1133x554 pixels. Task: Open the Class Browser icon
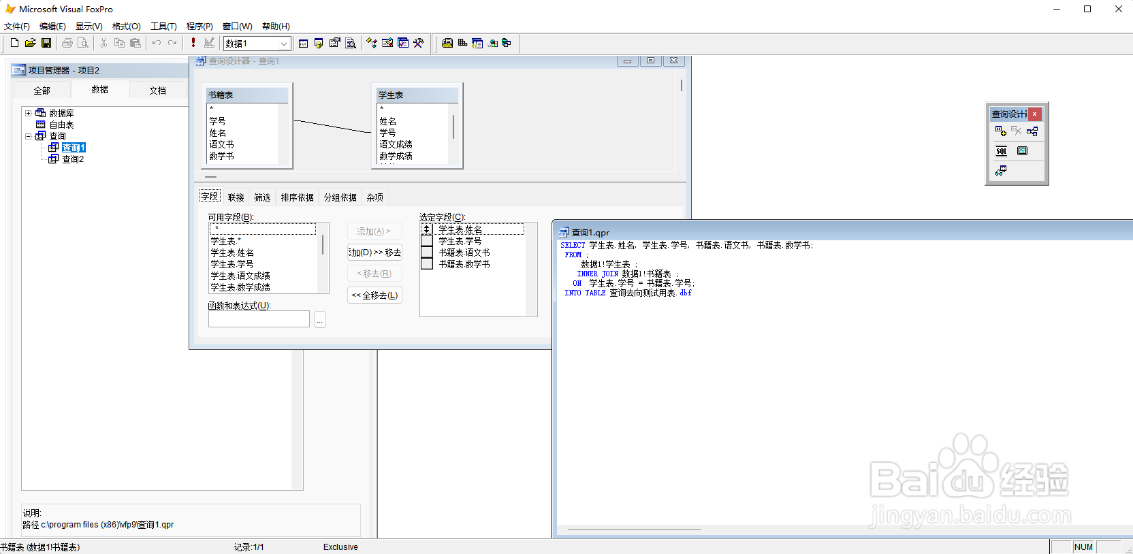tap(371, 43)
